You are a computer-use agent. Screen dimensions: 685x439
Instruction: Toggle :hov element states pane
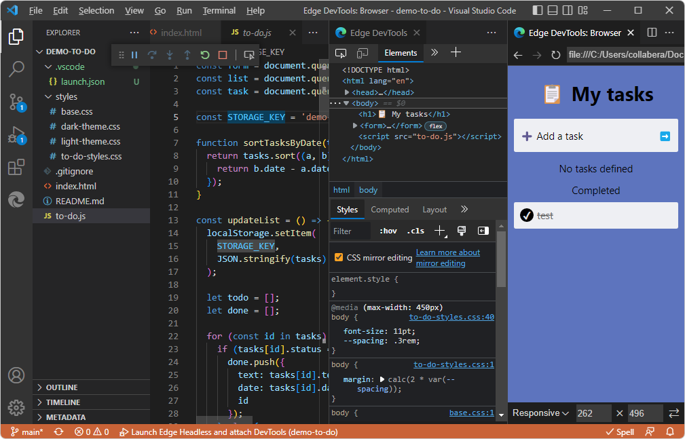(x=387, y=230)
